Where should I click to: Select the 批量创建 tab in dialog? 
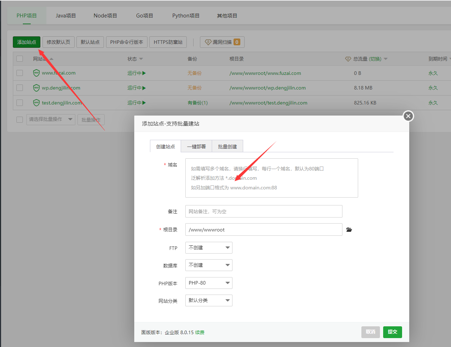(x=227, y=146)
